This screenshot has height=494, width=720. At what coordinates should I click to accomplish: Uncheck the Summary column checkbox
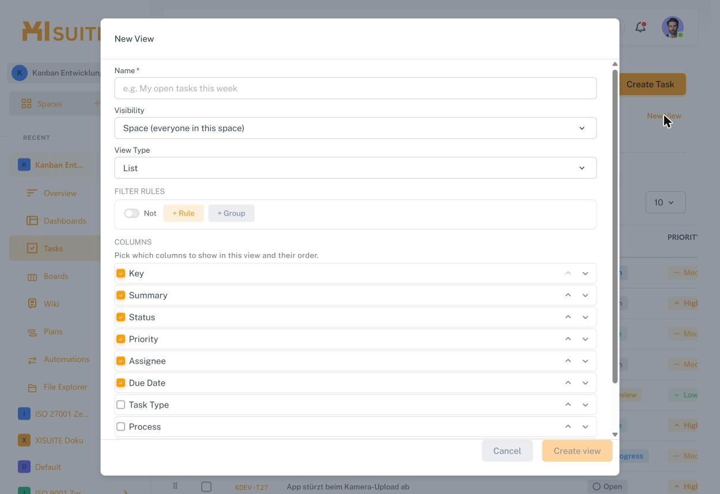point(120,295)
